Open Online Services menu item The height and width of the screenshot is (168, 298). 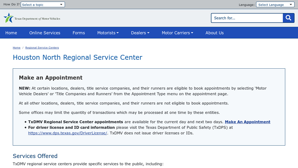(45, 33)
